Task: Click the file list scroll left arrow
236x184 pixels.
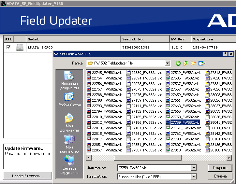Action: (x=89, y=158)
